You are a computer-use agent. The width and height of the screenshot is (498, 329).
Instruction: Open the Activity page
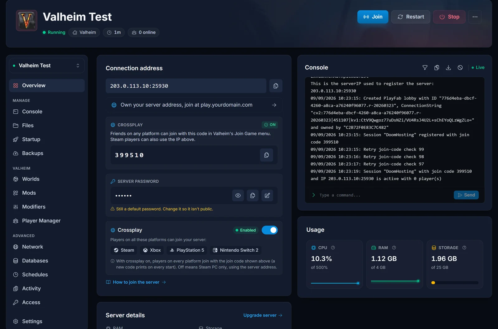pos(47,288)
